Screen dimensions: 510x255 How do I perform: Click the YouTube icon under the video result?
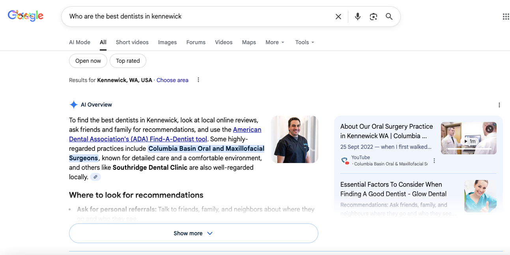(x=344, y=160)
